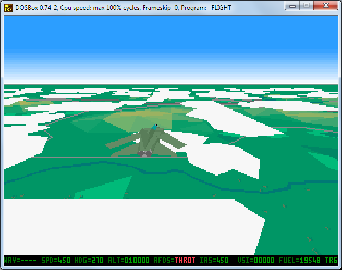Click the ALT=010000 altitude readout

click(x=128, y=260)
